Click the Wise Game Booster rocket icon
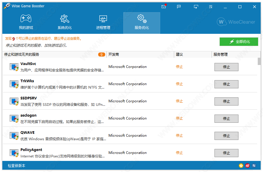Image resolution: width=263 pixels, height=172 pixels. pyautogui.click(x=7, y=6)
